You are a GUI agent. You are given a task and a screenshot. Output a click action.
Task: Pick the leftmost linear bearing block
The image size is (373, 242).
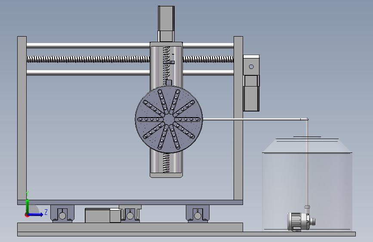point(62,214)
